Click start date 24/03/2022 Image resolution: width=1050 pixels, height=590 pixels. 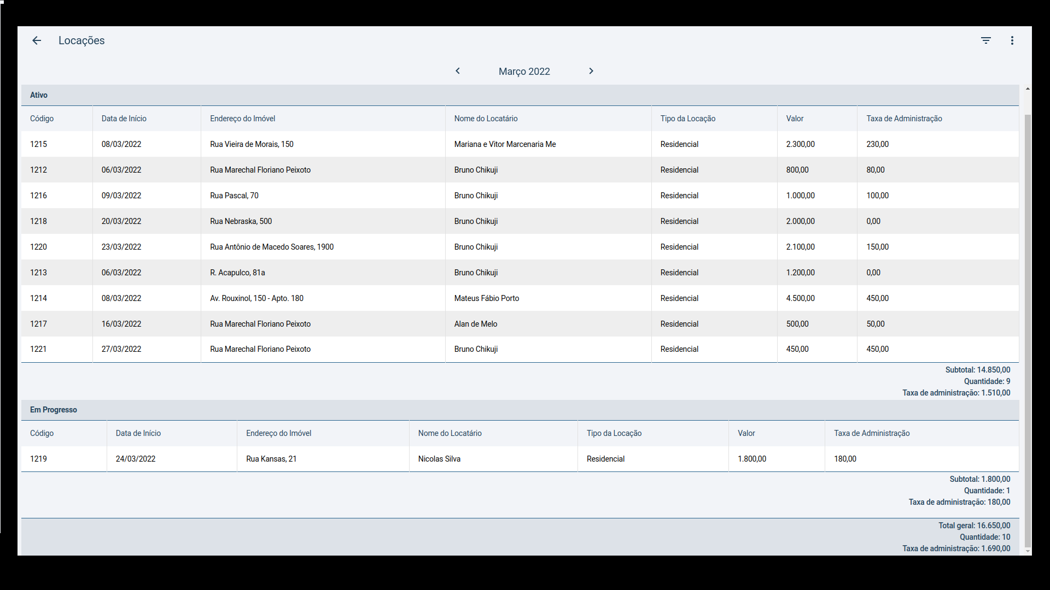136,459
